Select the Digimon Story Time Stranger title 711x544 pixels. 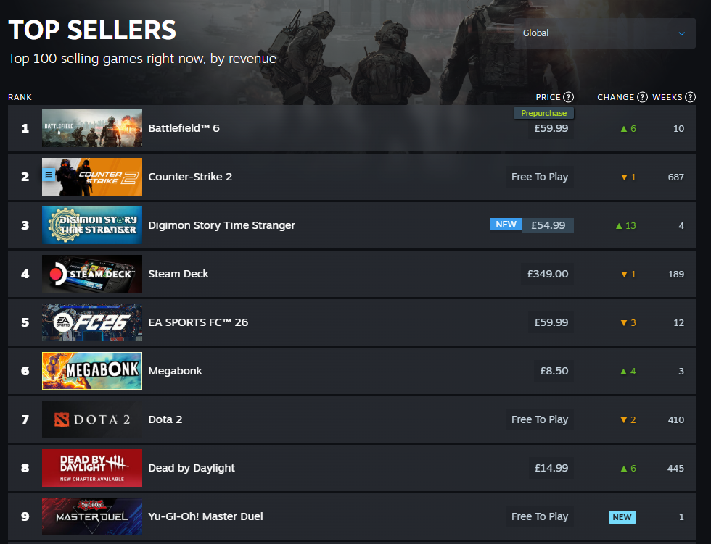point(221,225)
